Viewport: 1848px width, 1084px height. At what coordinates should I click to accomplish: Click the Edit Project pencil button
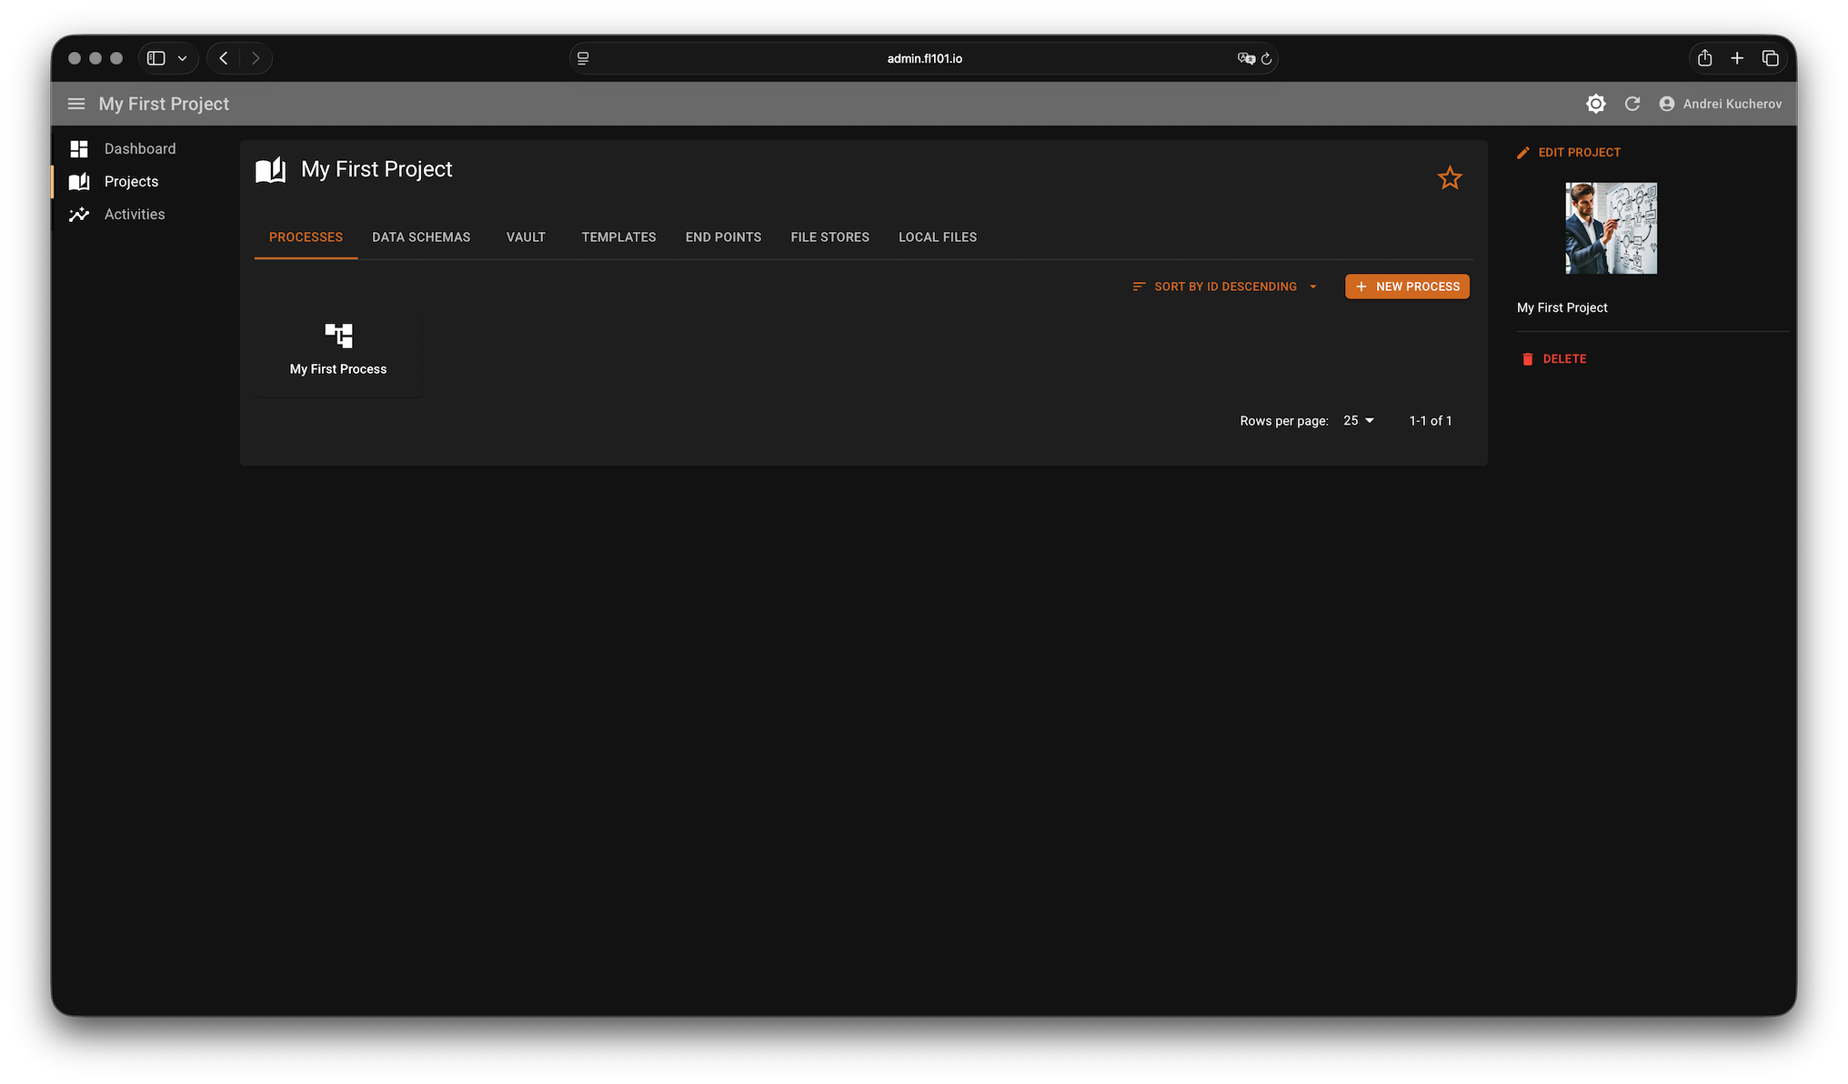click(1569, 153)
